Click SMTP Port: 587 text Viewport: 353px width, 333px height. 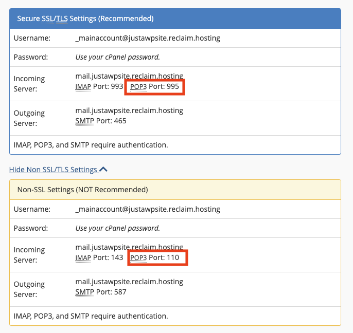pos(101,292)
